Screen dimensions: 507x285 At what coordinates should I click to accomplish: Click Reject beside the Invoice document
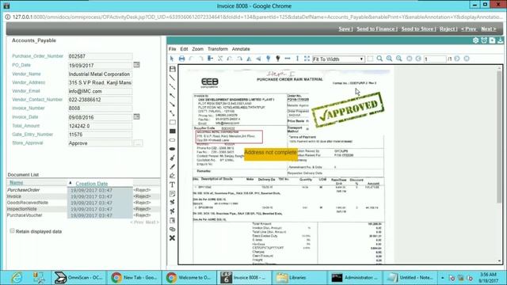pos(143,196)
